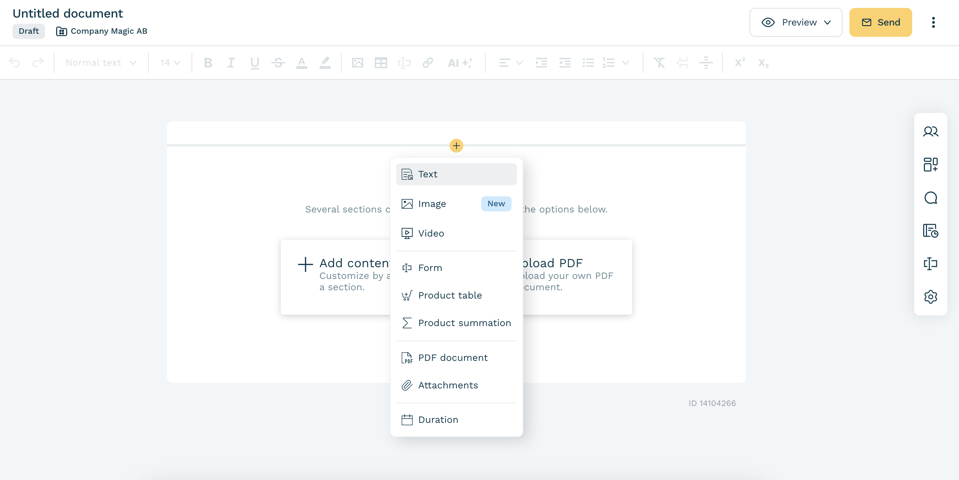
Task: Select Text from the section menu
Action: [456, 174]
